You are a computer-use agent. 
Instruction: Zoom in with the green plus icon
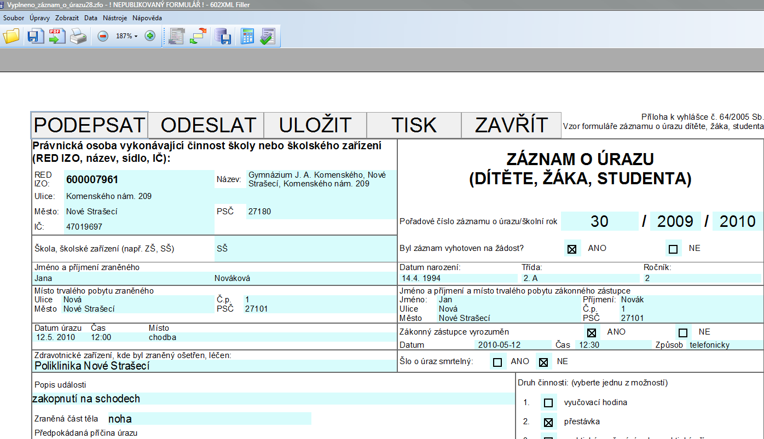[x=150, y=36]
